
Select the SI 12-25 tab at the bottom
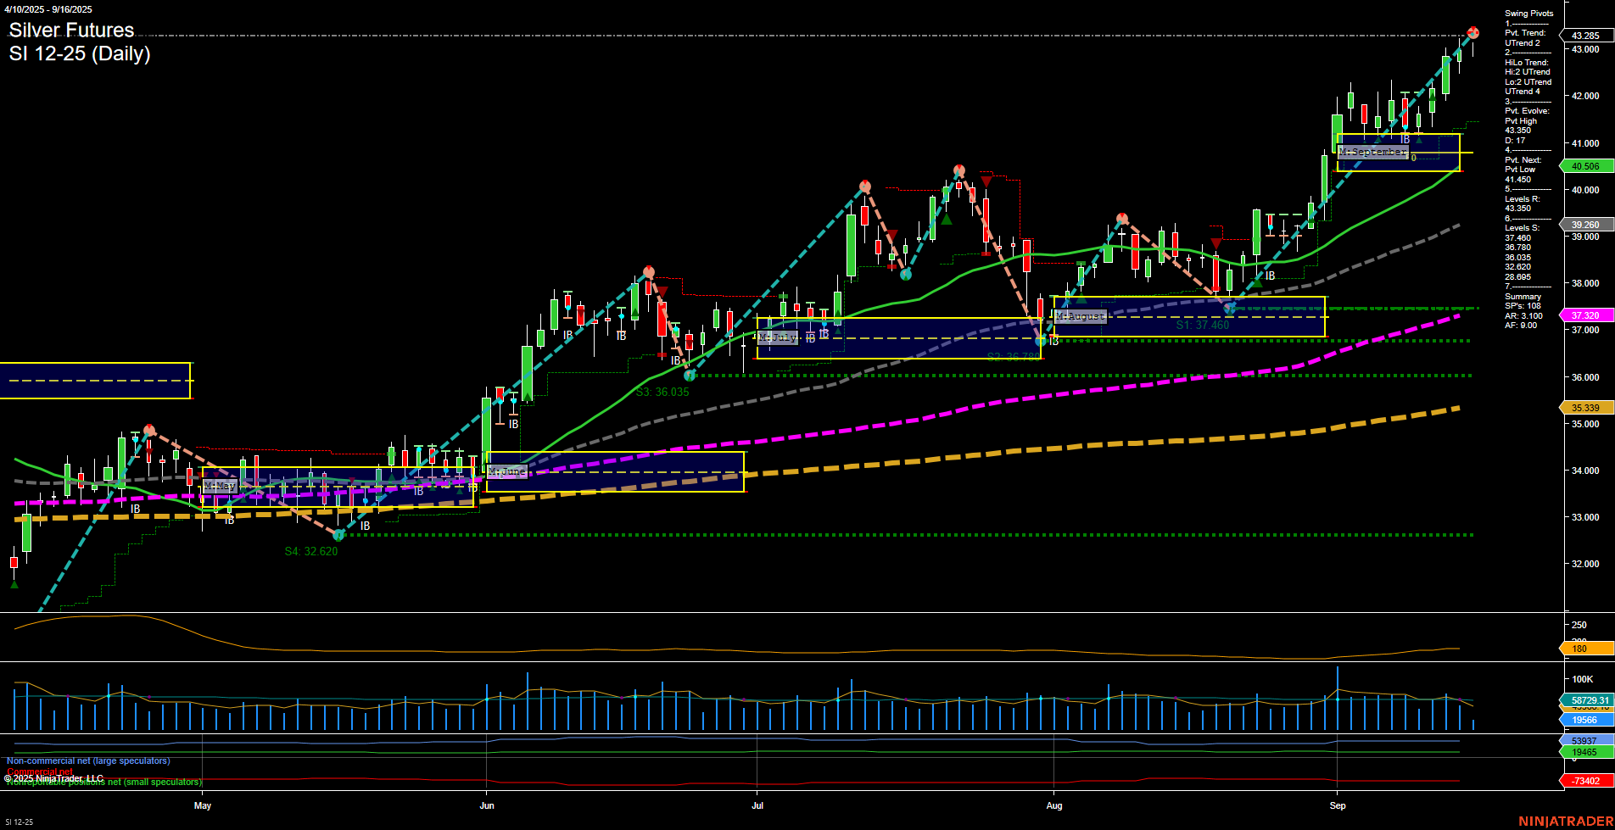19,823
